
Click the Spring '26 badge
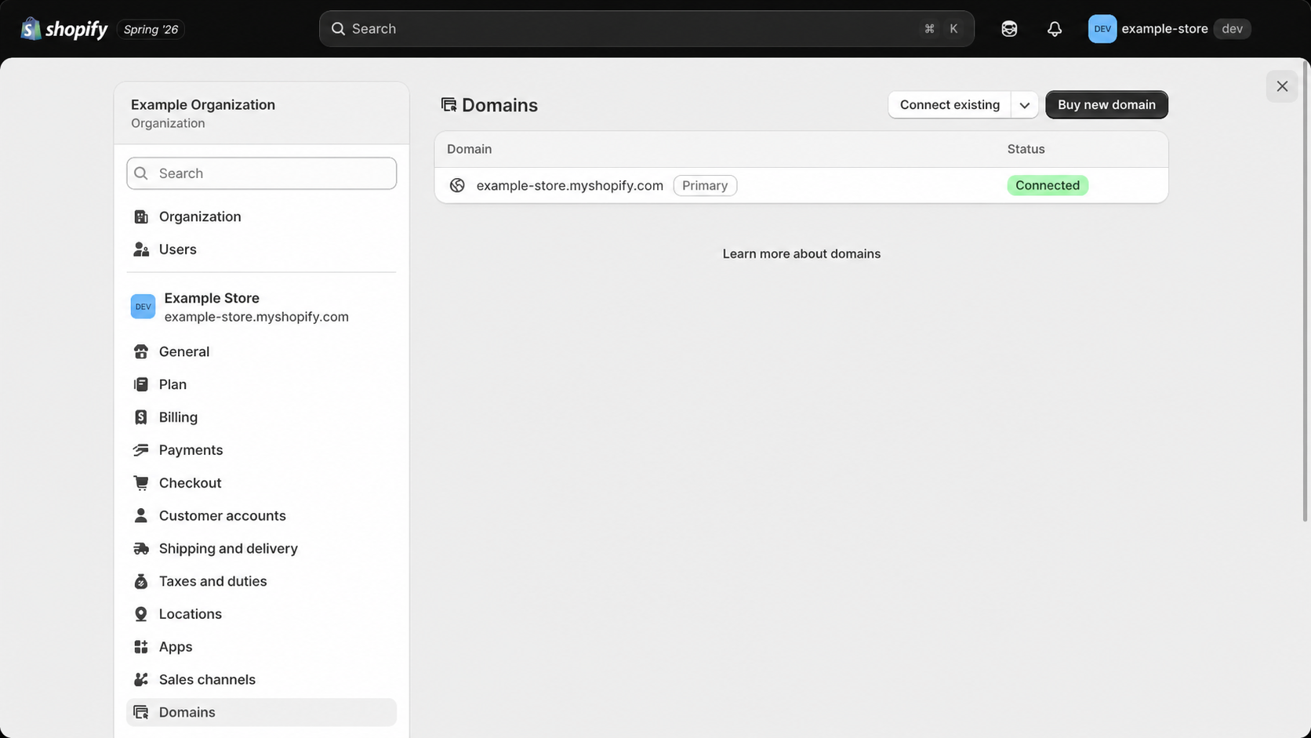click(x=151, y=29)
